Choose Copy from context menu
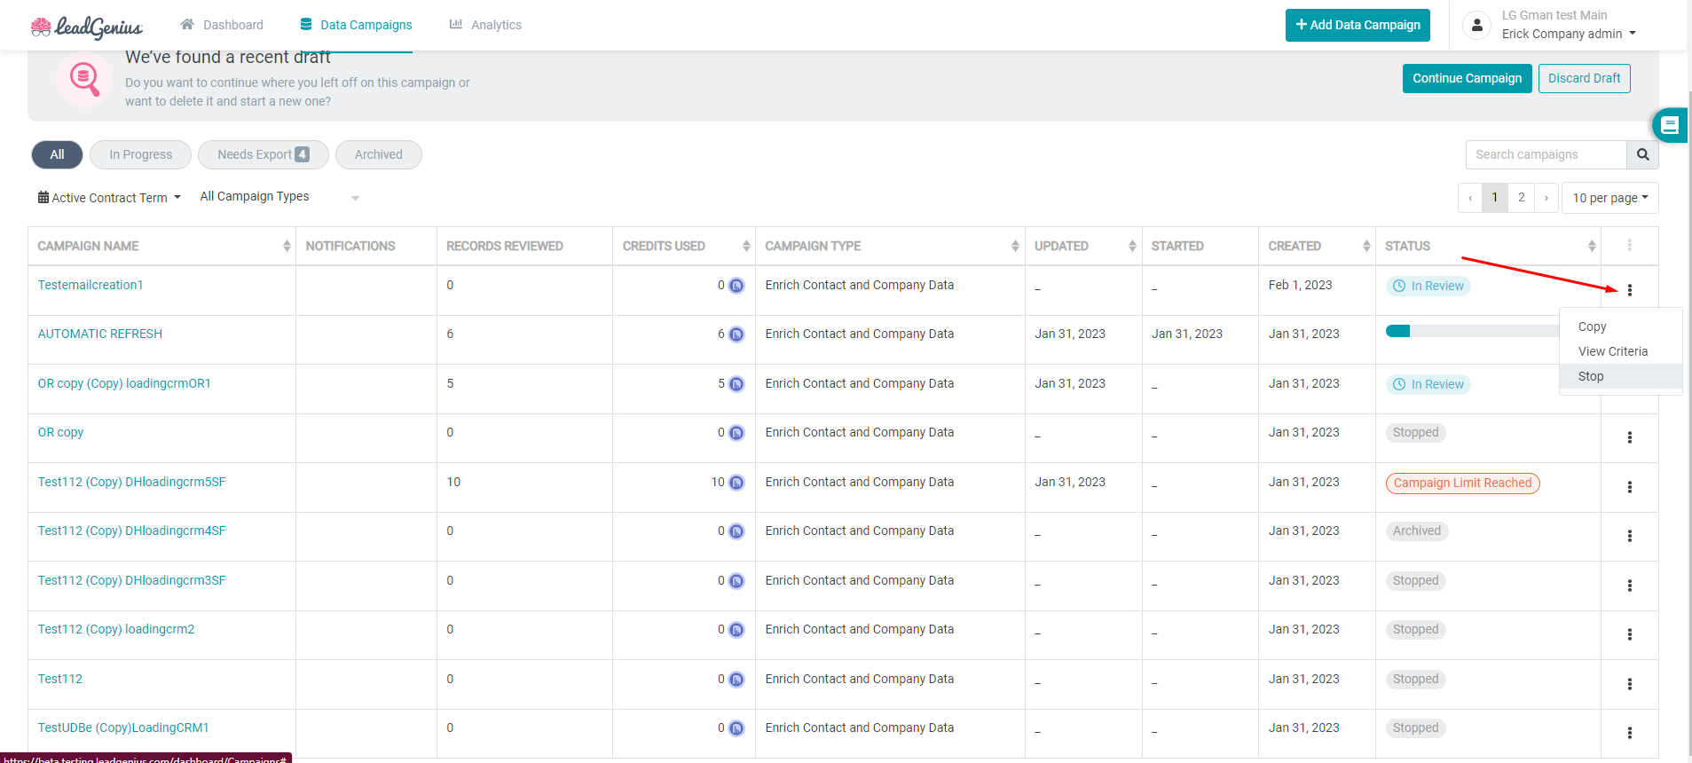 tap(1620, 326)
